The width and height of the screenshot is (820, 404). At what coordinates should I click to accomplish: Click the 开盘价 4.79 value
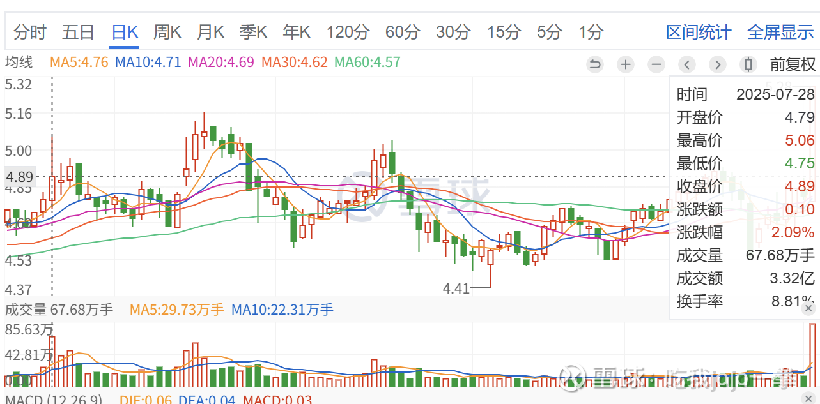[800, 117]
